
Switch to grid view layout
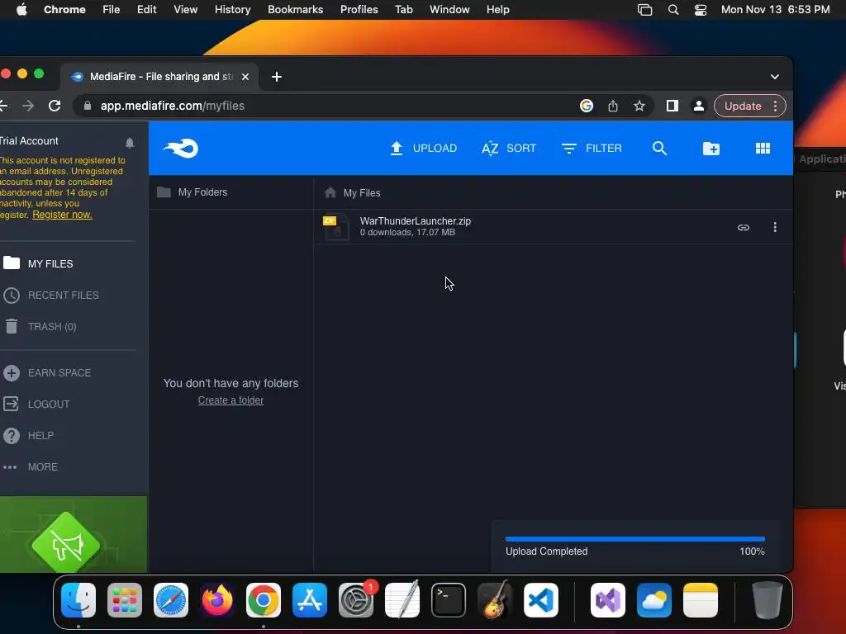click(x=763, y=149)
